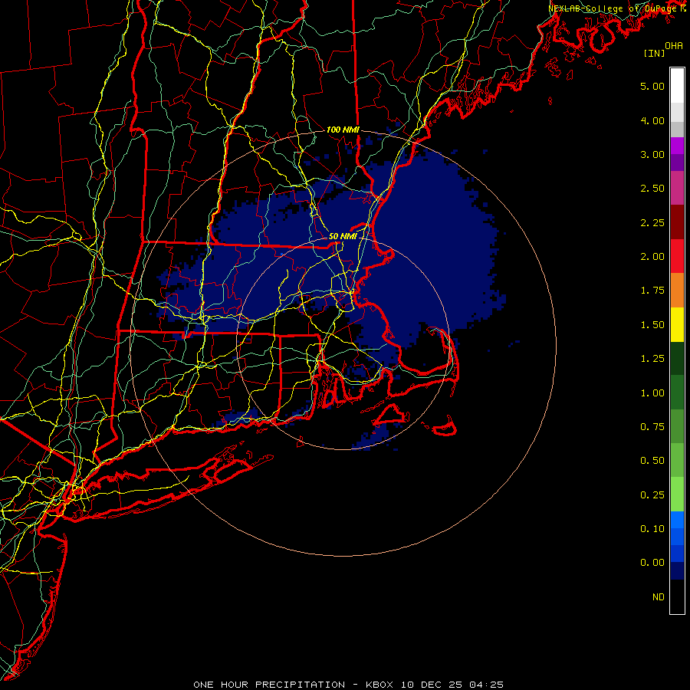
Task: Click the 2.25 legend value
Action: point(652,222)
